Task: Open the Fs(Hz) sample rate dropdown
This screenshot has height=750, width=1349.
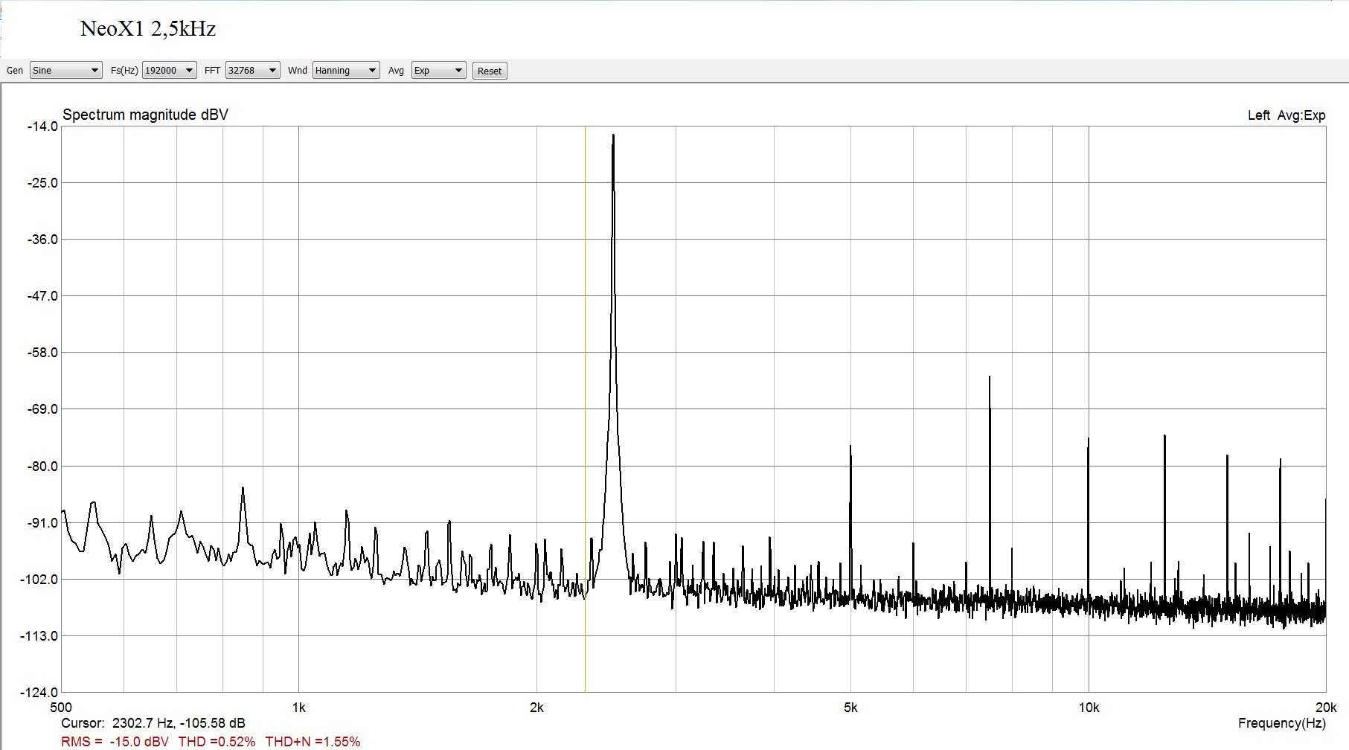Action: pyautogui.click(x=170, y=71)
